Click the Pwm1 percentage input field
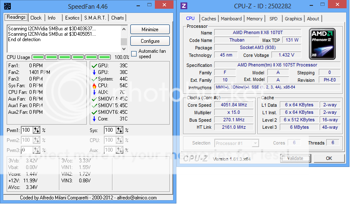Screen dimensions: 352x206 tap(27, 130)
